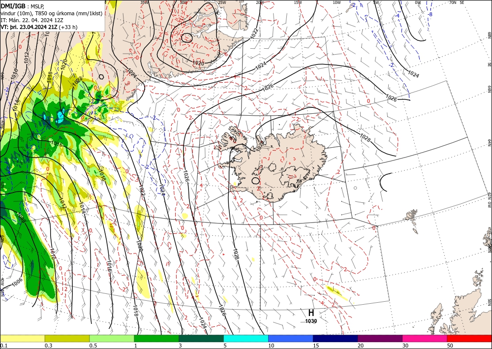Viewport: 492px width, 349px height.
Task: Click the purple 20–30 mm legend swatch
Action: click(x=380, y=338)
